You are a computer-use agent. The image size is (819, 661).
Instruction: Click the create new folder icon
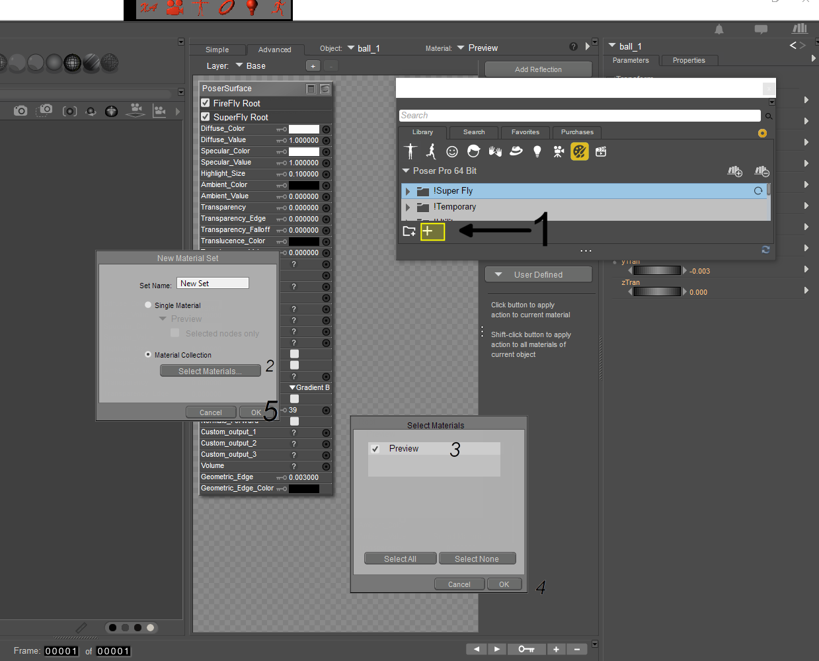[409, 231]
